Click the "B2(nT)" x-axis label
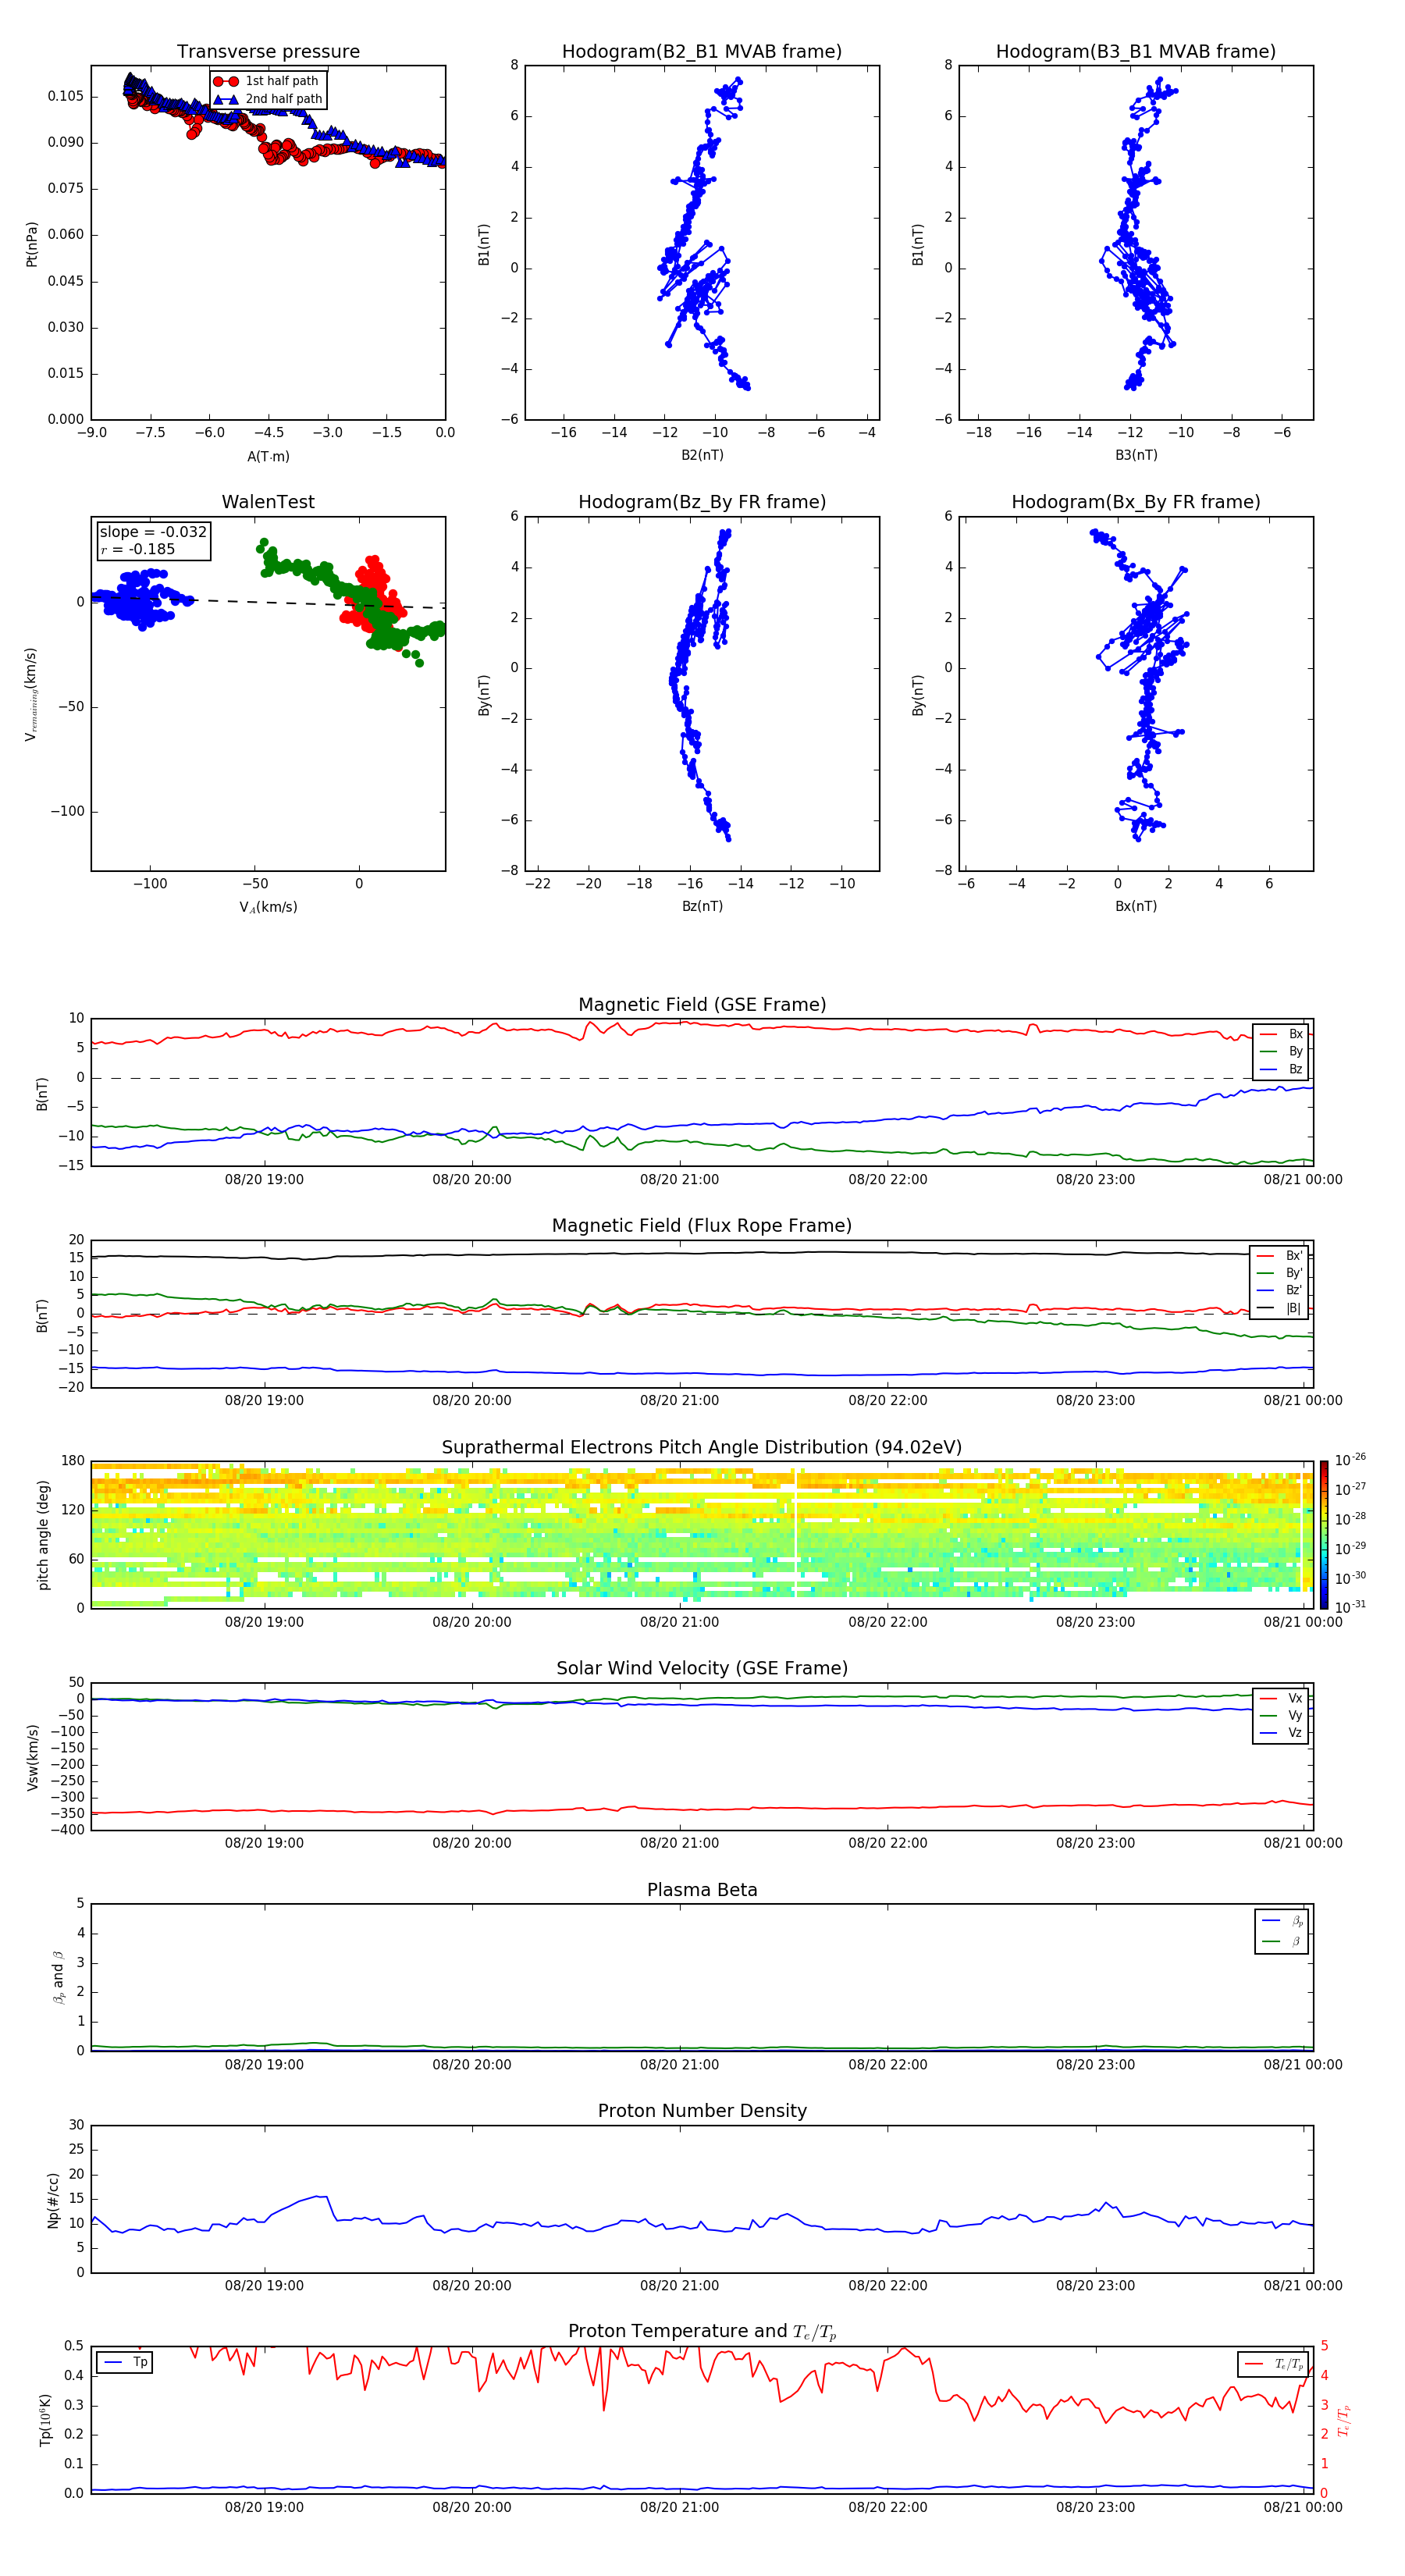 [x=702, y=455]
